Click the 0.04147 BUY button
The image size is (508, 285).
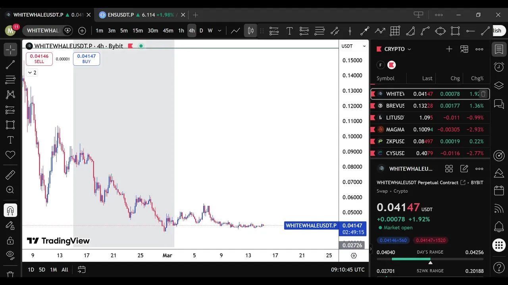(x=86, y=59)
